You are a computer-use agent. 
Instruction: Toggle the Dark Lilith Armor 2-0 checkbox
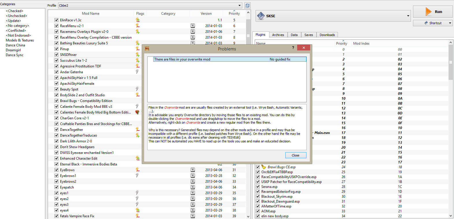pos(57,141)
